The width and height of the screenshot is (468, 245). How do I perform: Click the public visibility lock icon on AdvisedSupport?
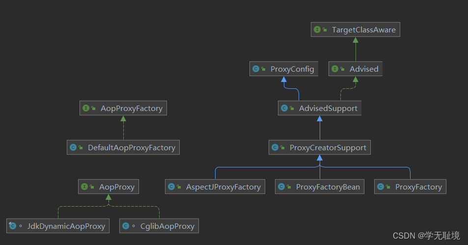pyautogui.click(x=292, y=108)
